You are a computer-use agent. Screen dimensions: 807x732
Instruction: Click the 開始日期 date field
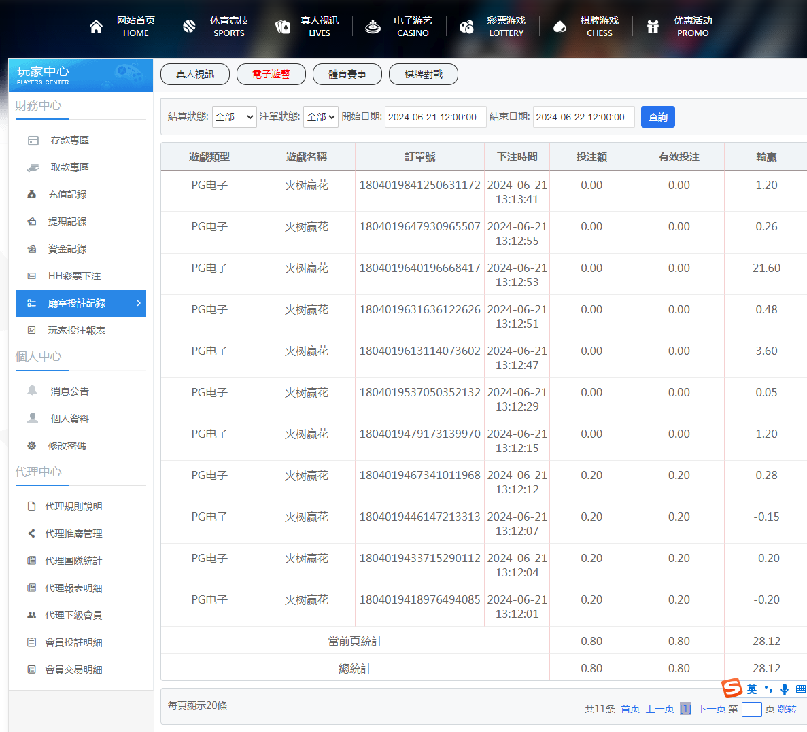(435, 117)
